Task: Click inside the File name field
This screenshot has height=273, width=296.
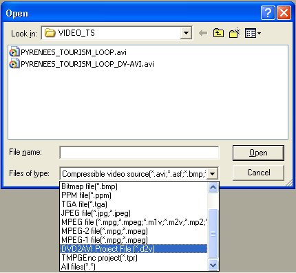Action: tap(139, 153)
